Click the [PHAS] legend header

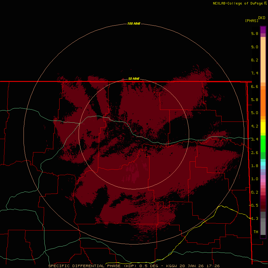click(x=252, y=21)
